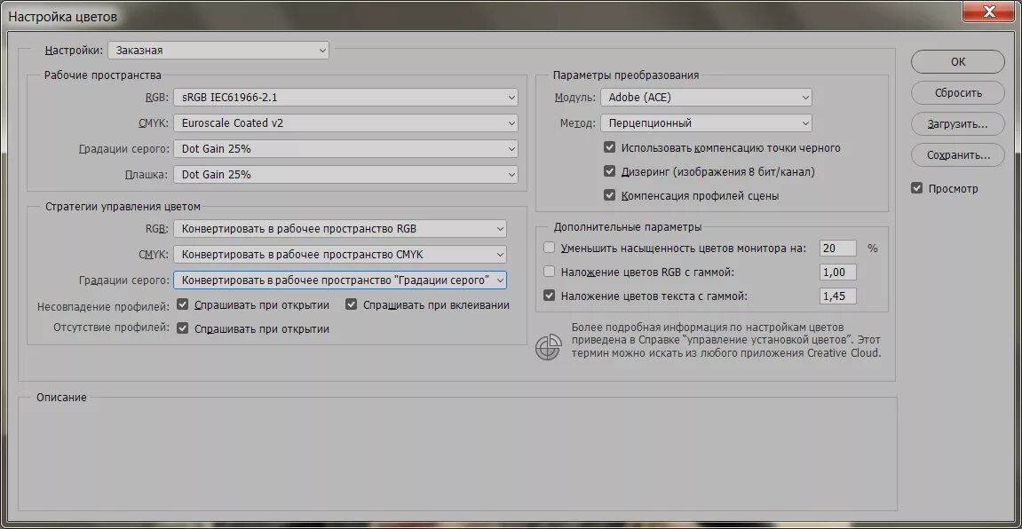Click the Загрузить... button
This screenshot has width=1022, height=529.
[x=957, y=123]
